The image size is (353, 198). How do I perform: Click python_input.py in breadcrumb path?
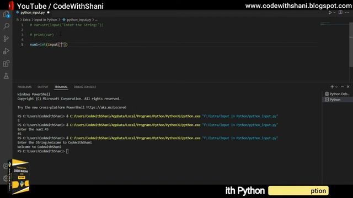(79, 20)
